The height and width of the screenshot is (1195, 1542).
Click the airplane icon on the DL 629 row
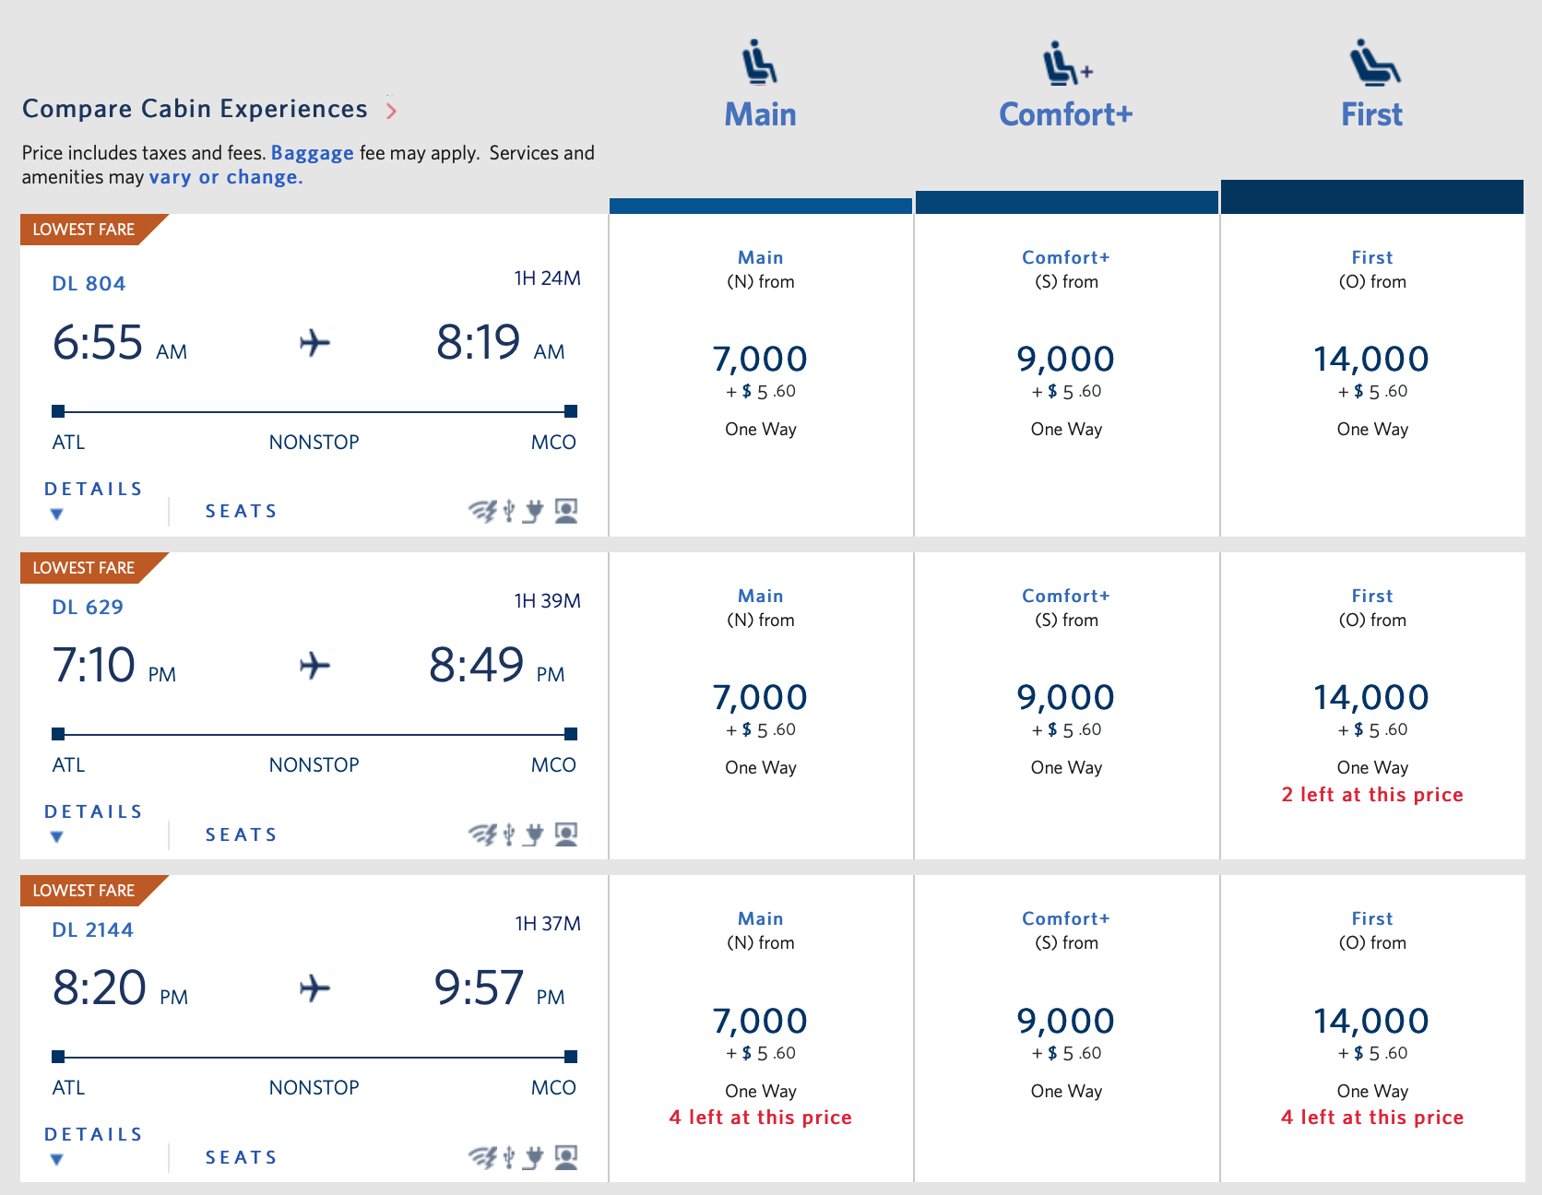[x=314, y=666]
